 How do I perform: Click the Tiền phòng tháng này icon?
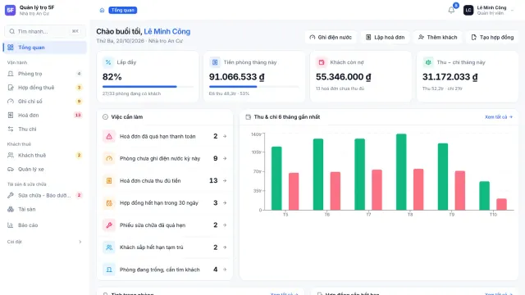(x=215, y=62)
